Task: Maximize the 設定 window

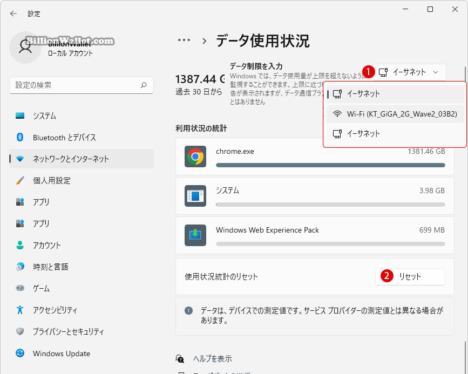Action: click(430, 9)
